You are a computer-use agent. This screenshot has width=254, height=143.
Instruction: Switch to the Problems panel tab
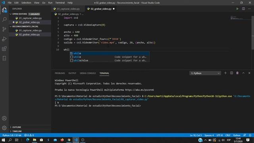pyautogui.click(x=60, y=73)
